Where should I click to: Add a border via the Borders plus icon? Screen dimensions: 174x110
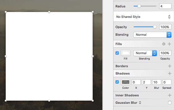pyautogui.click(x=169, y=66)
